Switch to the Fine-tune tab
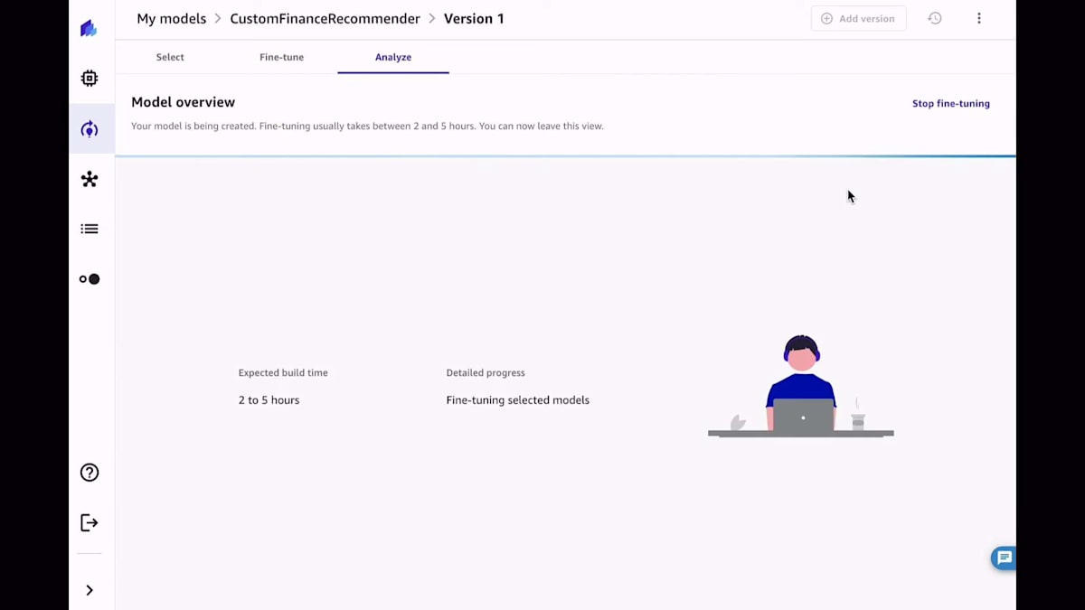 click(x=281, y=57)
